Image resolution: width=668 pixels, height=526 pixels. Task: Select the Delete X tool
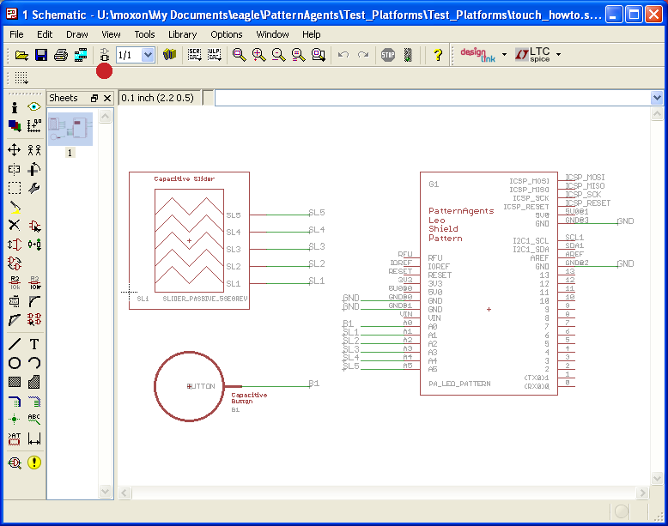click(15, 226)
